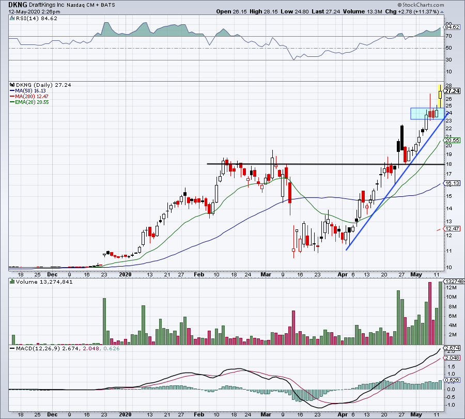Click the 12-May-2020 2:26pm timestamp
The image size is (465, 419).
click(35, 12)
